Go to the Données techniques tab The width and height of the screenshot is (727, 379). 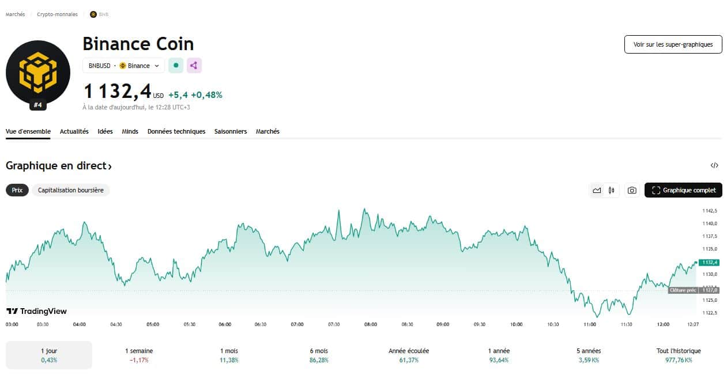[x=176, y=131]
